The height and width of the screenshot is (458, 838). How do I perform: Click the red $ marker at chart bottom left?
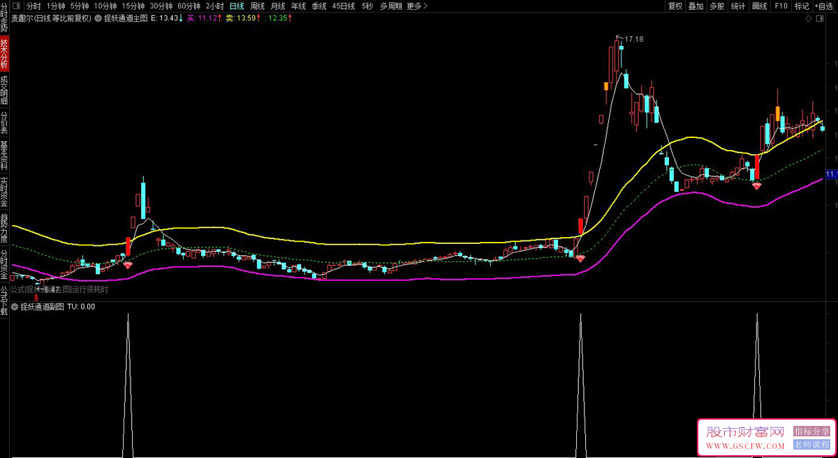point(36,297)
